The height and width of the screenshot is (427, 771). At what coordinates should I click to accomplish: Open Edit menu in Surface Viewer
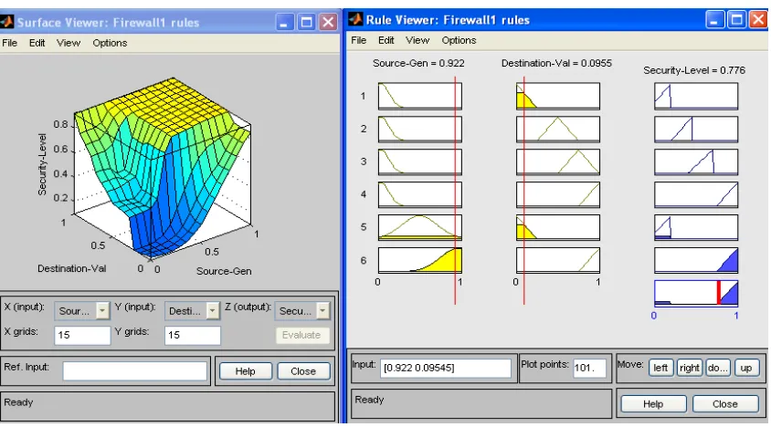37,43
